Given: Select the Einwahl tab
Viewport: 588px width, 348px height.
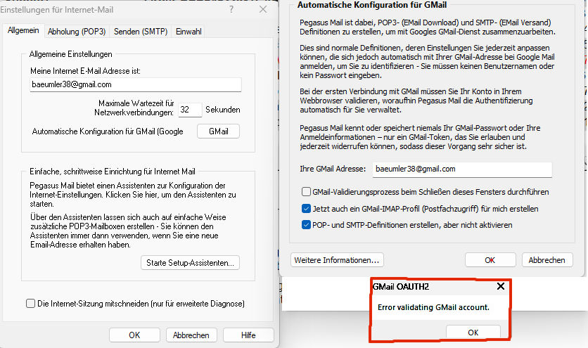Looking at the screenshot, I should (x=188, y=32).
